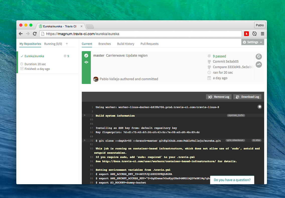Open the Pull Requests tab
Image resolution: width=285 pixels, height=198 pixels.
[150, 44]
